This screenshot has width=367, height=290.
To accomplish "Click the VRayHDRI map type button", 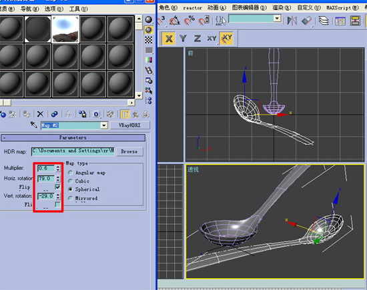I will [129, 125].
